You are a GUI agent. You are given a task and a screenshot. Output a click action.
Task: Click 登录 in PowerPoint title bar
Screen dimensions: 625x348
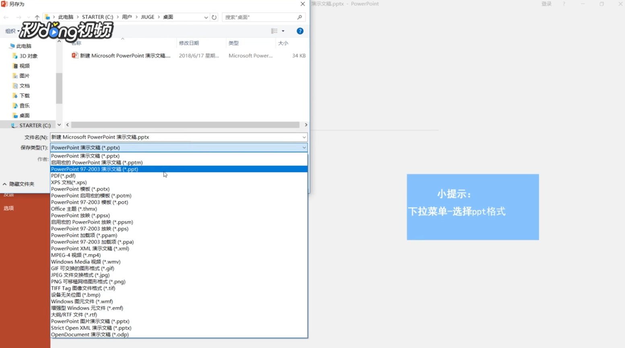[547, 4]
